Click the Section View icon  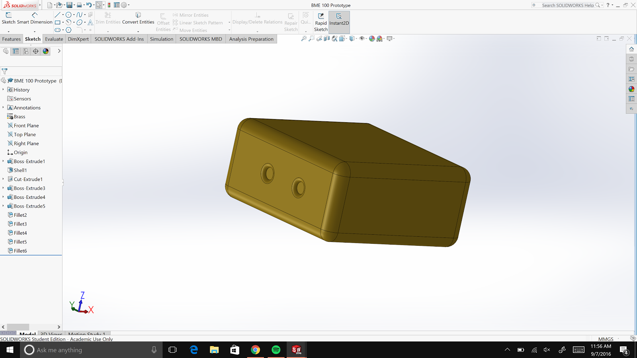(x=327, y=39)
